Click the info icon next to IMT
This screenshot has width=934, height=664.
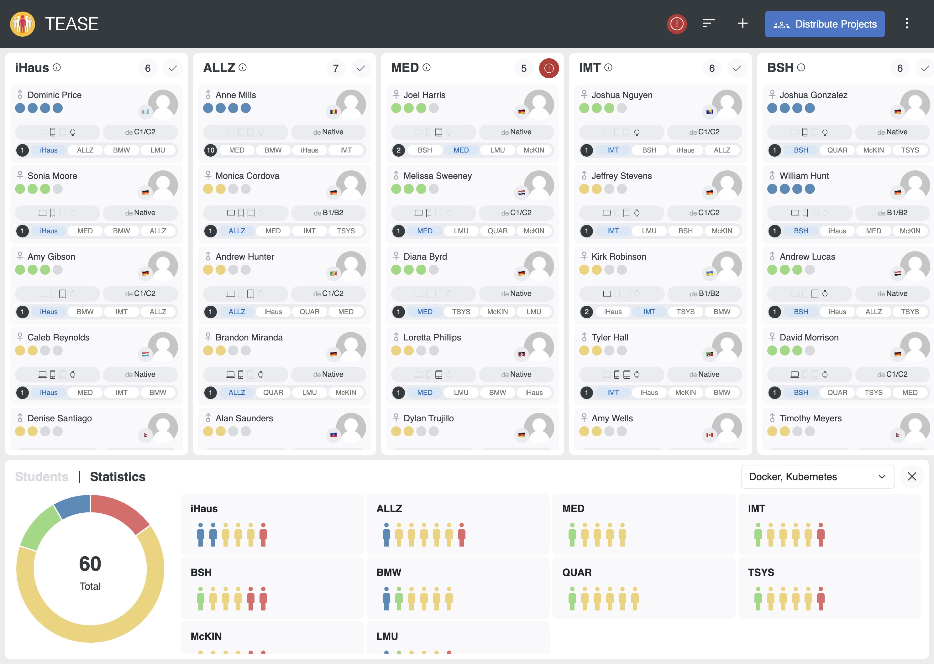point(608,67)
